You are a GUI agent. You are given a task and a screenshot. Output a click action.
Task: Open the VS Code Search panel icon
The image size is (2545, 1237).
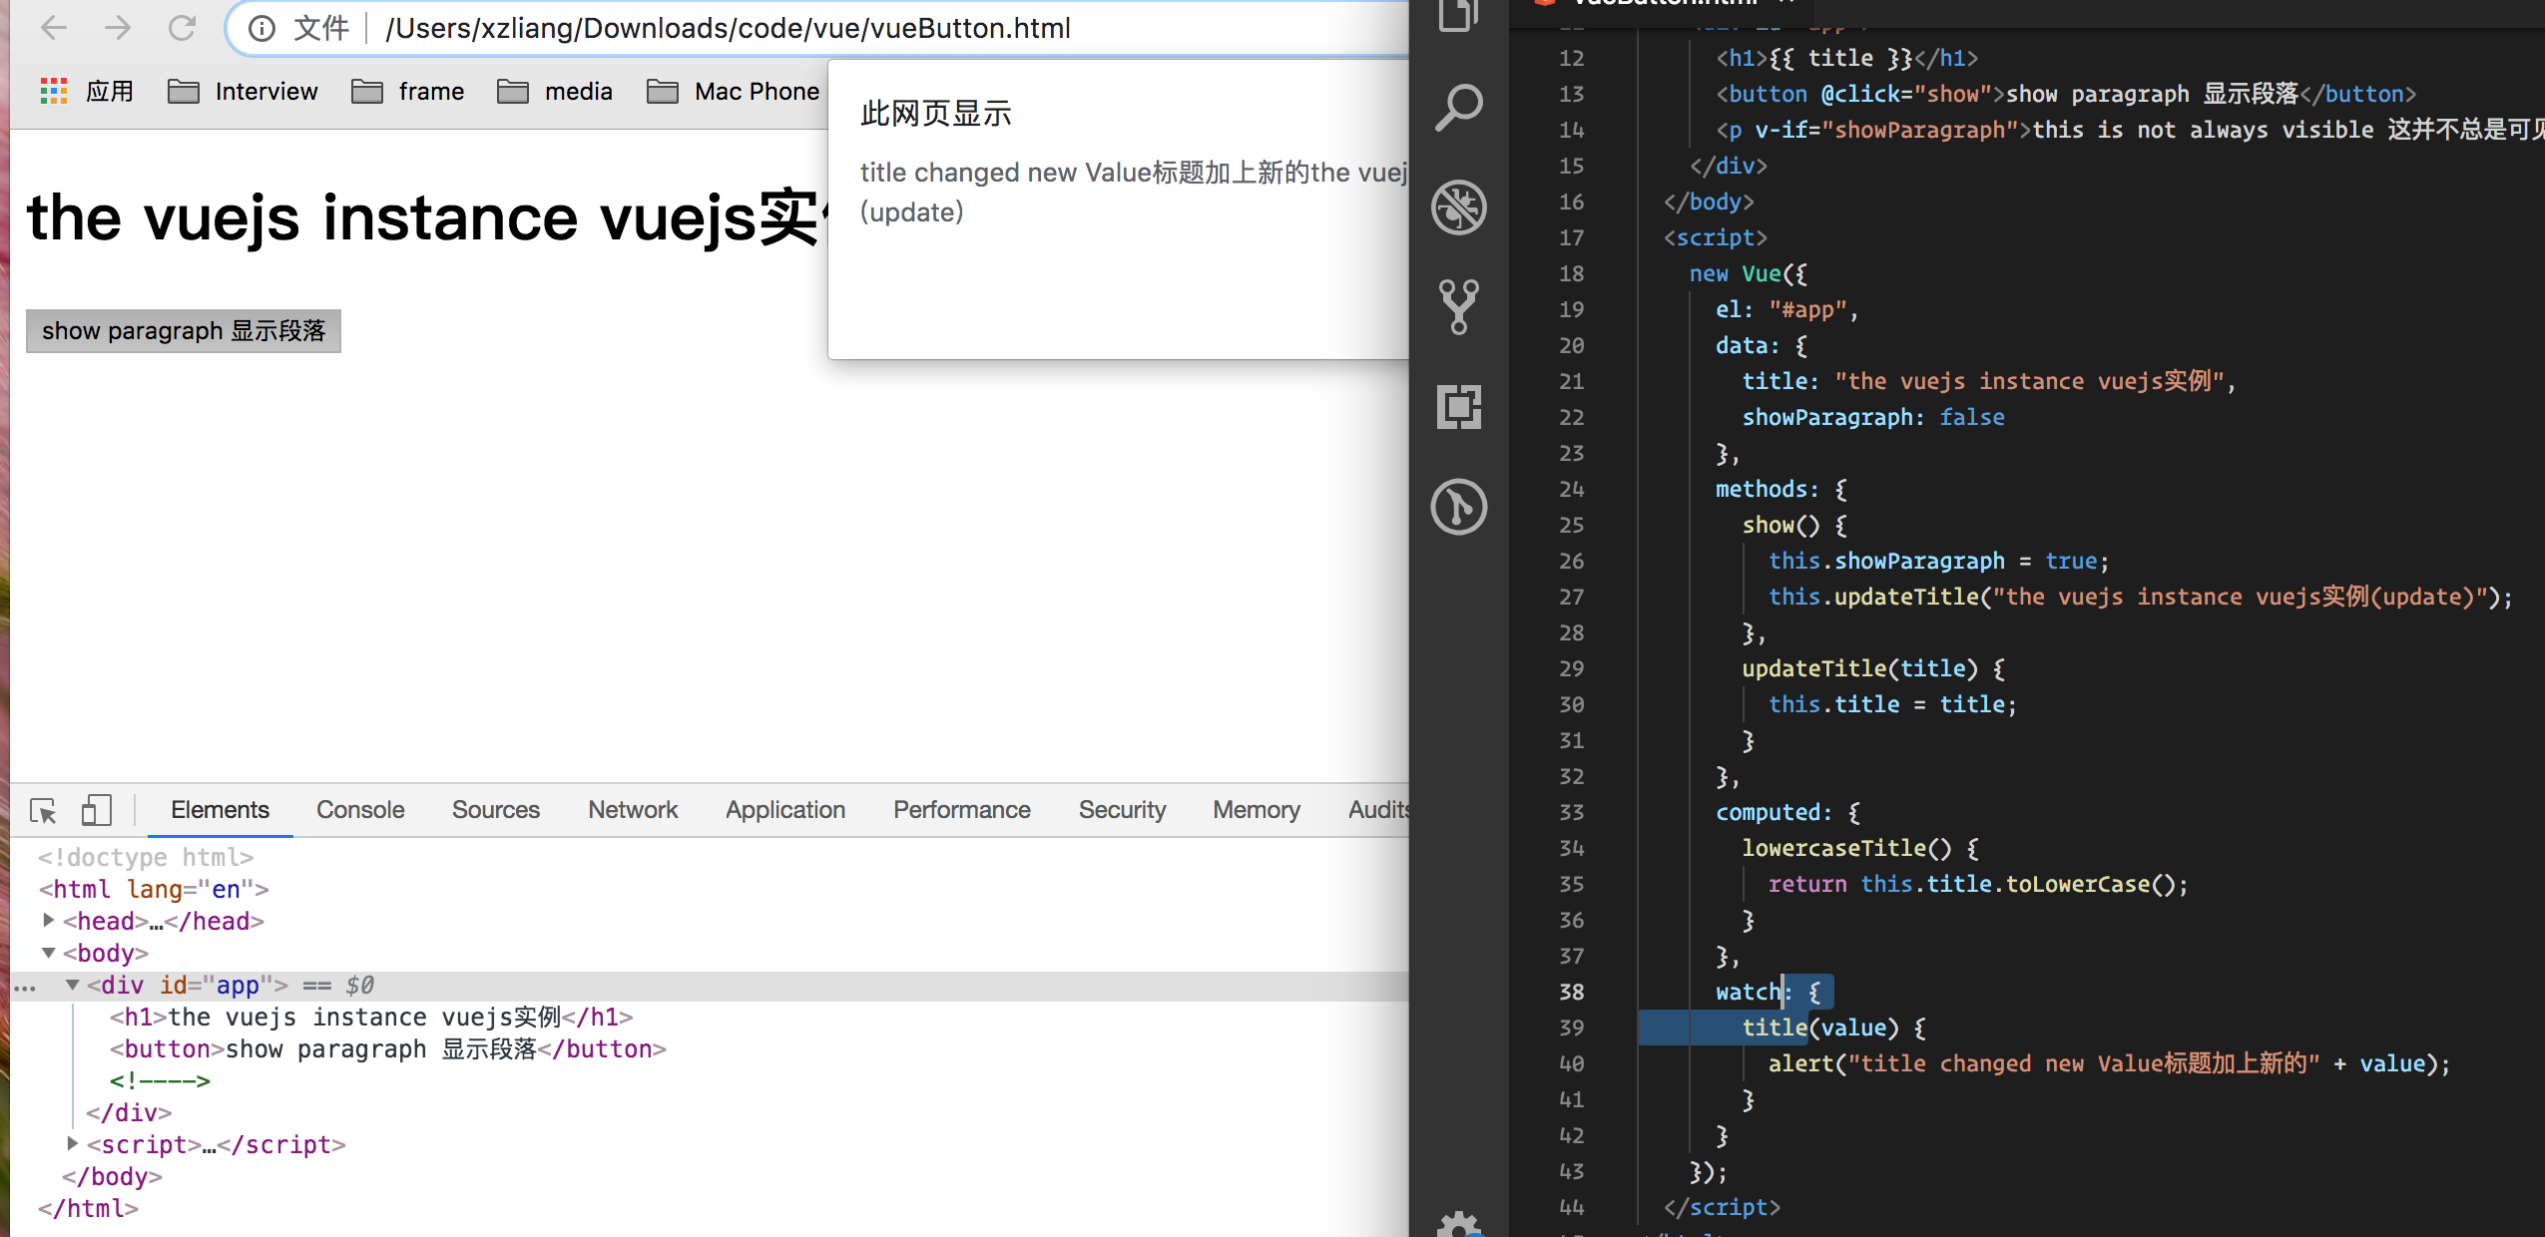click(1458, 107)
